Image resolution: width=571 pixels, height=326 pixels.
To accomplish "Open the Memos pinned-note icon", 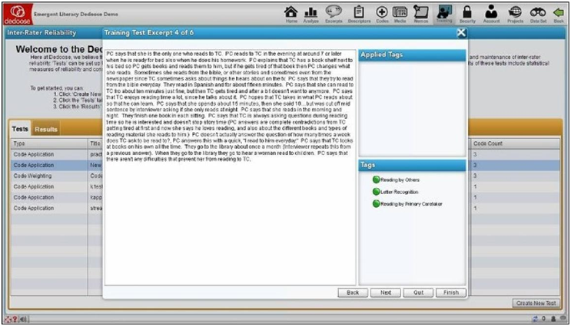I will pyautogui.click(x=421, y=15).
